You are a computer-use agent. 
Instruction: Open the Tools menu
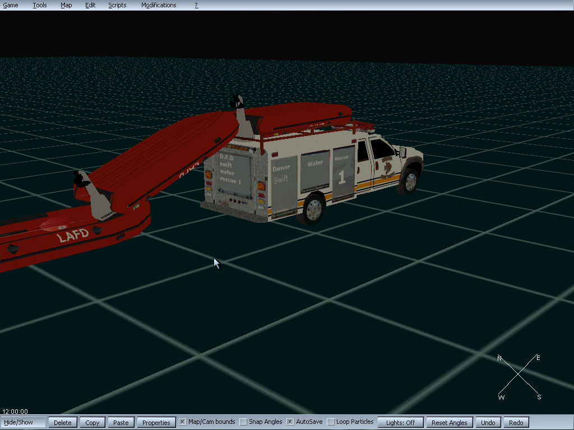tap(40, 5)
